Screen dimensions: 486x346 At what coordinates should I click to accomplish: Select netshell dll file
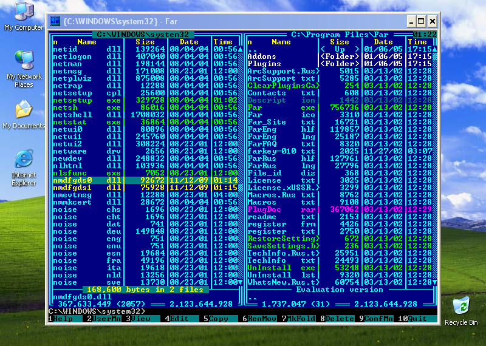tap(145, 115)
